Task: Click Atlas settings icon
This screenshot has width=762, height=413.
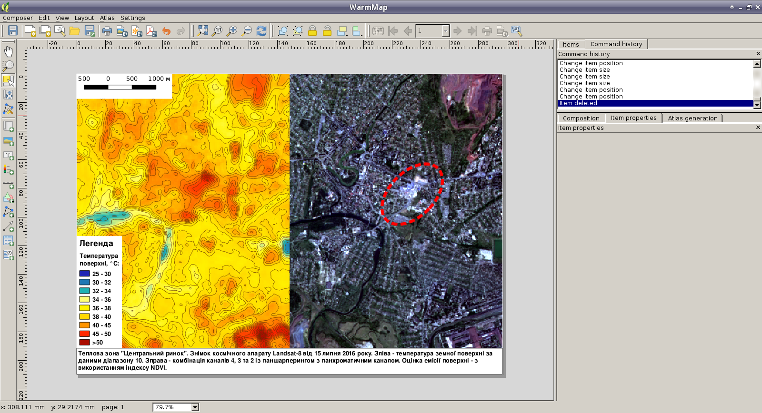Action: coord(517,31)
